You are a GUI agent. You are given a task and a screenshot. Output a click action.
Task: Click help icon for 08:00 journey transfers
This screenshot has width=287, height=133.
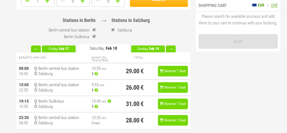pyautogui.click(x=96, y=74)
